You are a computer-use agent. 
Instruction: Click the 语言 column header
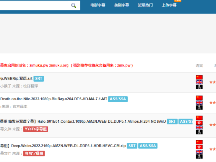(199, 65)
